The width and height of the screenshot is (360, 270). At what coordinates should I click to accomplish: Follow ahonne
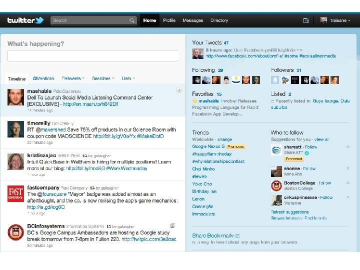pos(309,168)
